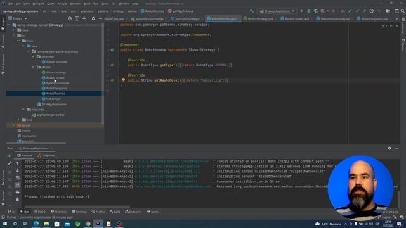Click the Project Structure folder icon
406x228 pixels.
click(388, 11)
